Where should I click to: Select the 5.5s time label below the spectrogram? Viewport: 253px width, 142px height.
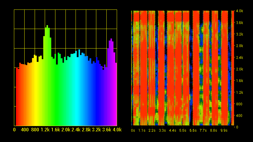183,130
